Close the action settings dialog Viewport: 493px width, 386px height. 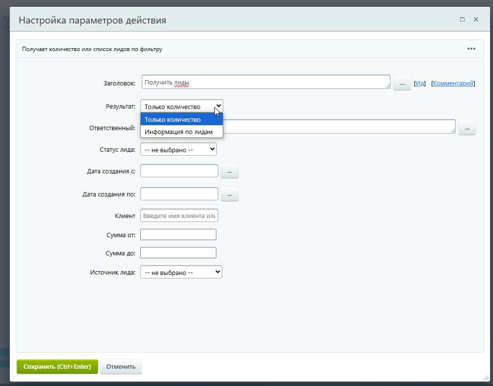(476, 20)
